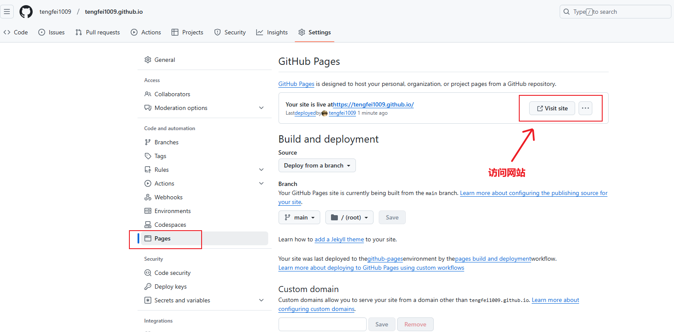Screen dimensions: 674x332
Task: Click the Secrets and variables asterisk icon
Action: (x=148, y=300)
